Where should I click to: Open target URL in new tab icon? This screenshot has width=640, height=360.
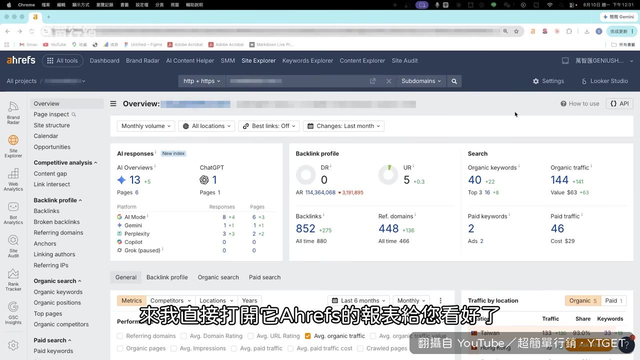tap(372, 81)
